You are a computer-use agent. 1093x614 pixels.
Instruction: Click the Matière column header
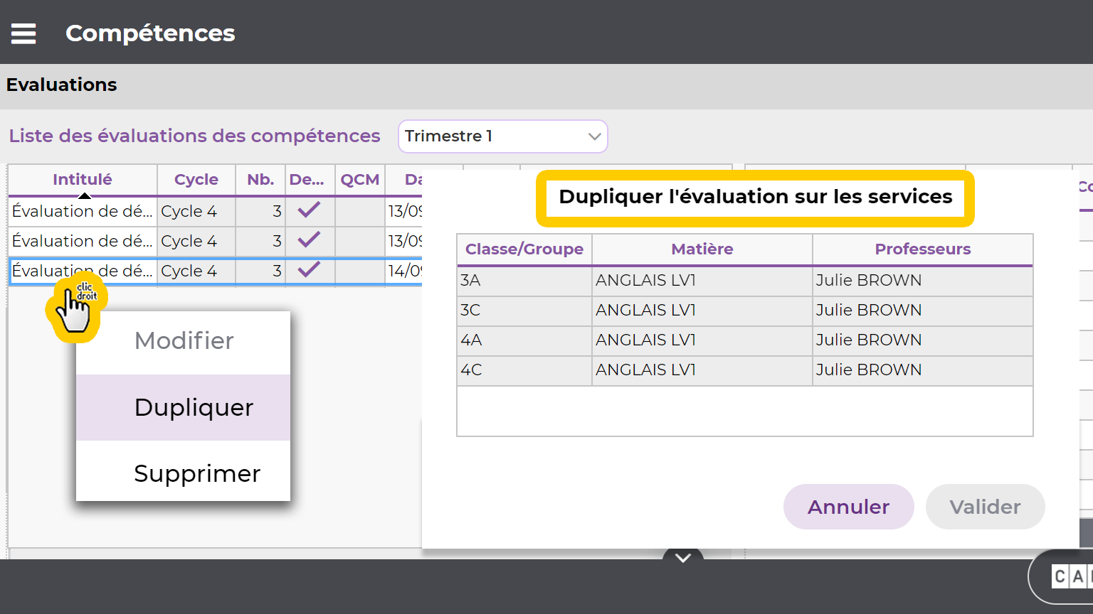coord(702,249)
